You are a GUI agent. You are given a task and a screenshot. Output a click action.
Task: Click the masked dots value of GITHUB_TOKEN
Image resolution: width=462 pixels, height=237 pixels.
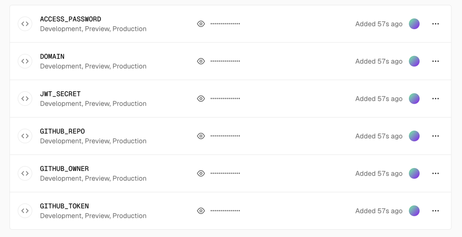tap(225, 211)
